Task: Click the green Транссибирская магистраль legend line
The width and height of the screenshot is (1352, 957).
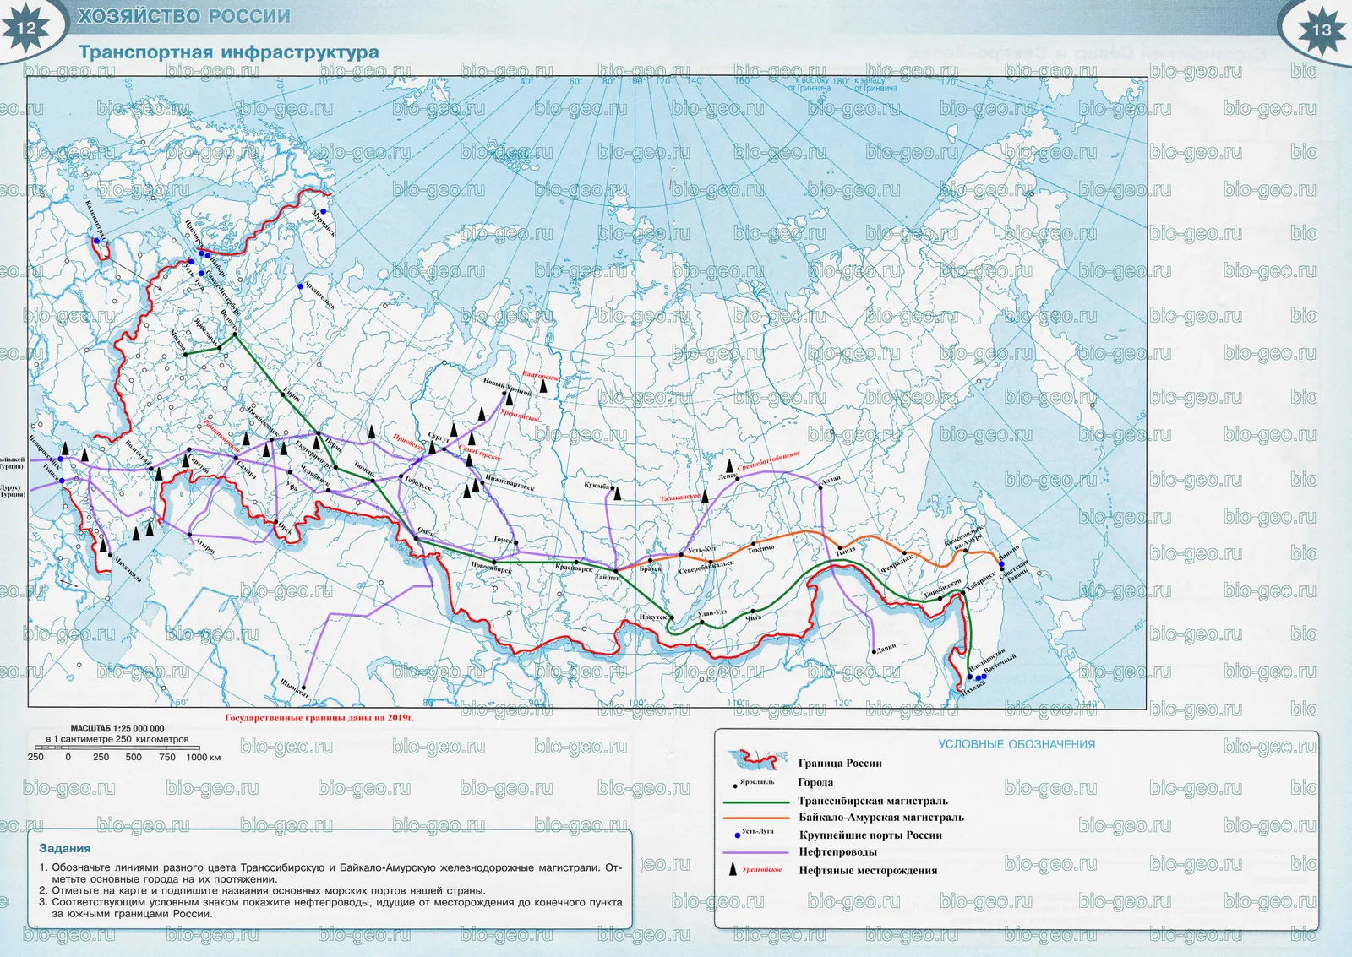Action: [x=758, y=802]
